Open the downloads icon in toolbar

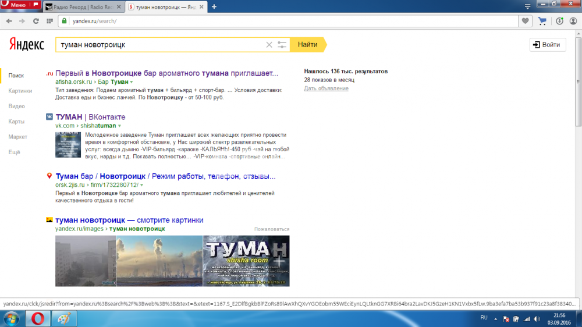559,21
